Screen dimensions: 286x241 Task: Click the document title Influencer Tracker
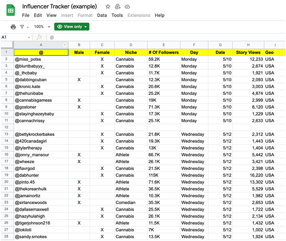pyautogui.click(x=60, y=6)
